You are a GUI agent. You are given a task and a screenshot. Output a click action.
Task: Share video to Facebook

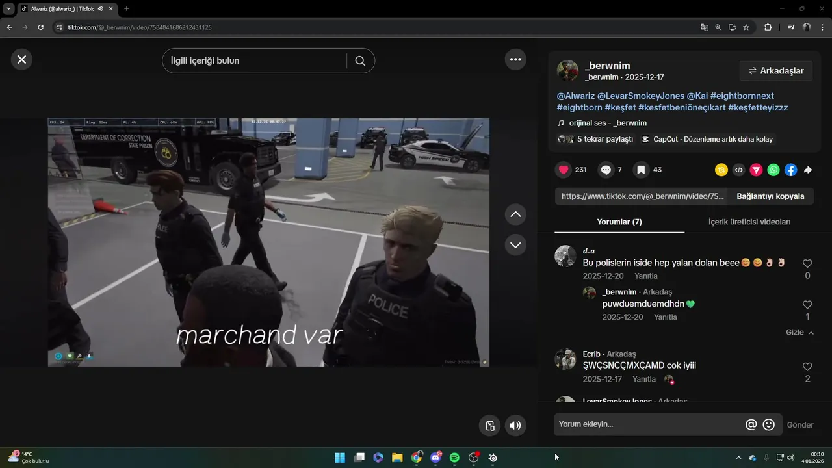click(x=790, y=170)
